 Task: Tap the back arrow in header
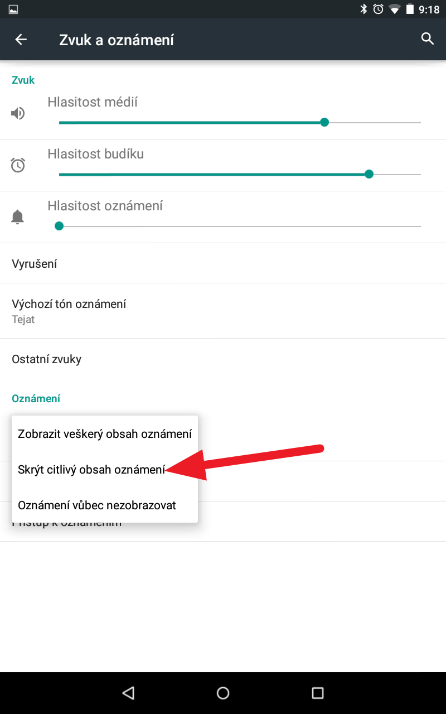tap(21, 40)
